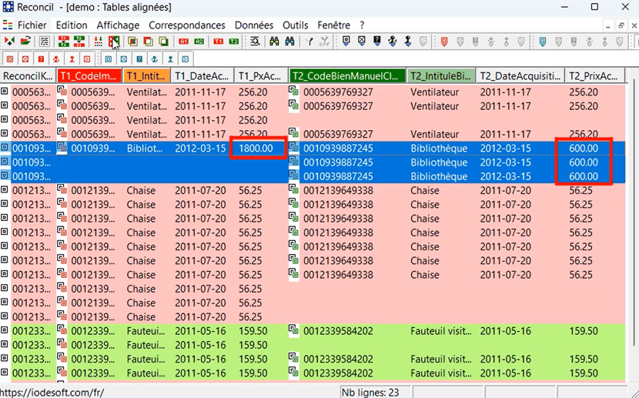The width and height of the screenshot is (639, 398).
Task: Click the red R1 toolbar icon
Action: click(x=184, y=41)
